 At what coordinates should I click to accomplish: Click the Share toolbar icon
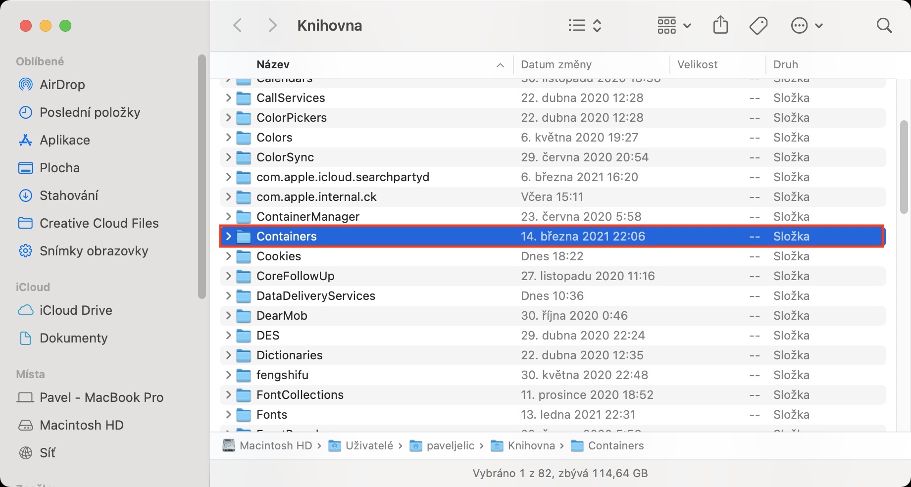coord(720,25)
